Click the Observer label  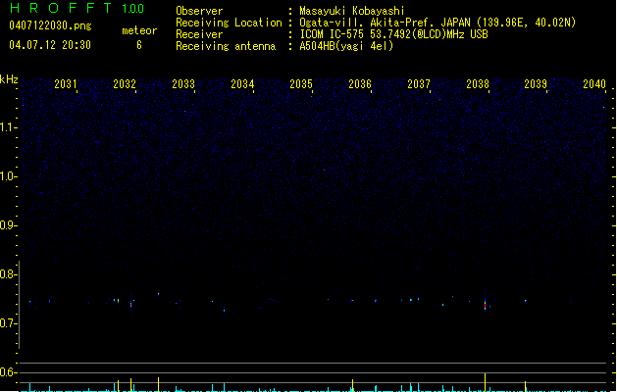point(199,11)
